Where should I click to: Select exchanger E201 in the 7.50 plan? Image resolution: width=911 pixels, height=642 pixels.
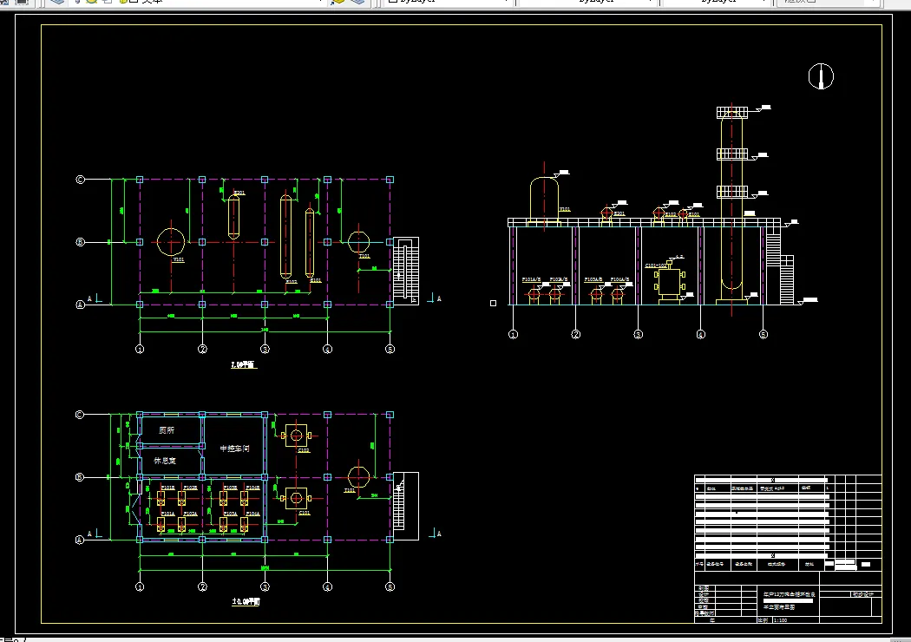233,217
